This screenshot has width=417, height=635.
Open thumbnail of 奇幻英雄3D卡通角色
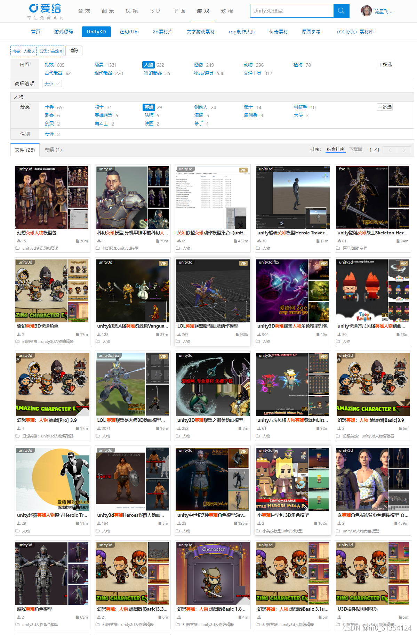pyautogui.click(x=41, y=291)
